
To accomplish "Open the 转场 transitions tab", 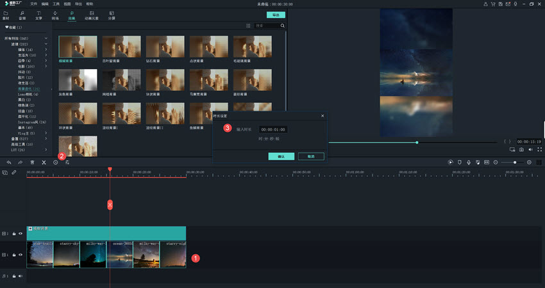I will (55, 14).
